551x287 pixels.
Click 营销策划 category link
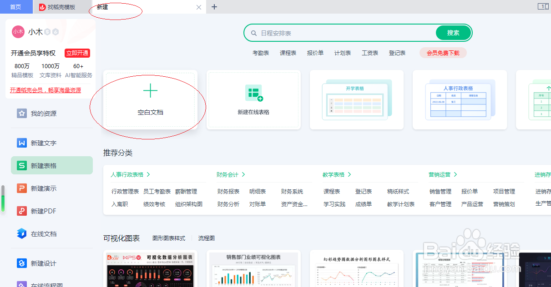[x=504, y=204]
